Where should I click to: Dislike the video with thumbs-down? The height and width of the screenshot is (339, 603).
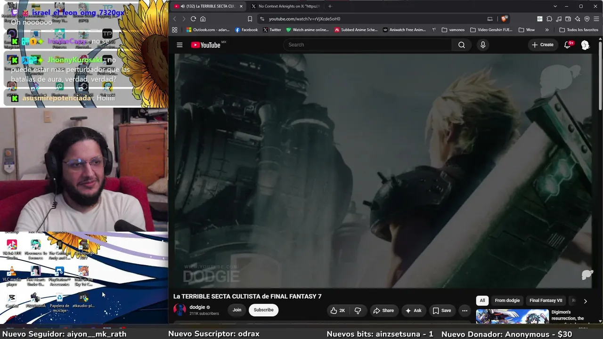click(358, 310)
